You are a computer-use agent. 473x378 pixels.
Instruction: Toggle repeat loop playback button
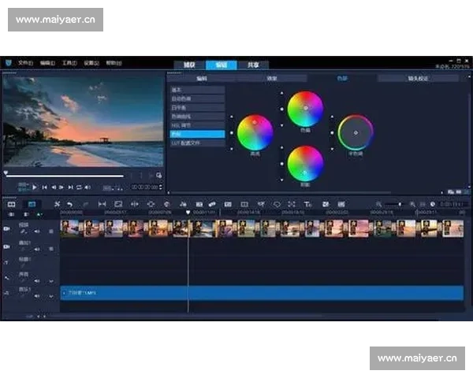(x=79, y=187)
